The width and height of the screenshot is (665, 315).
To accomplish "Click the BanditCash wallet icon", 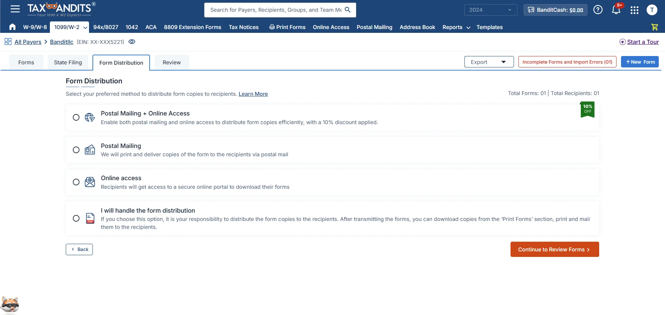I will (531, 10).
